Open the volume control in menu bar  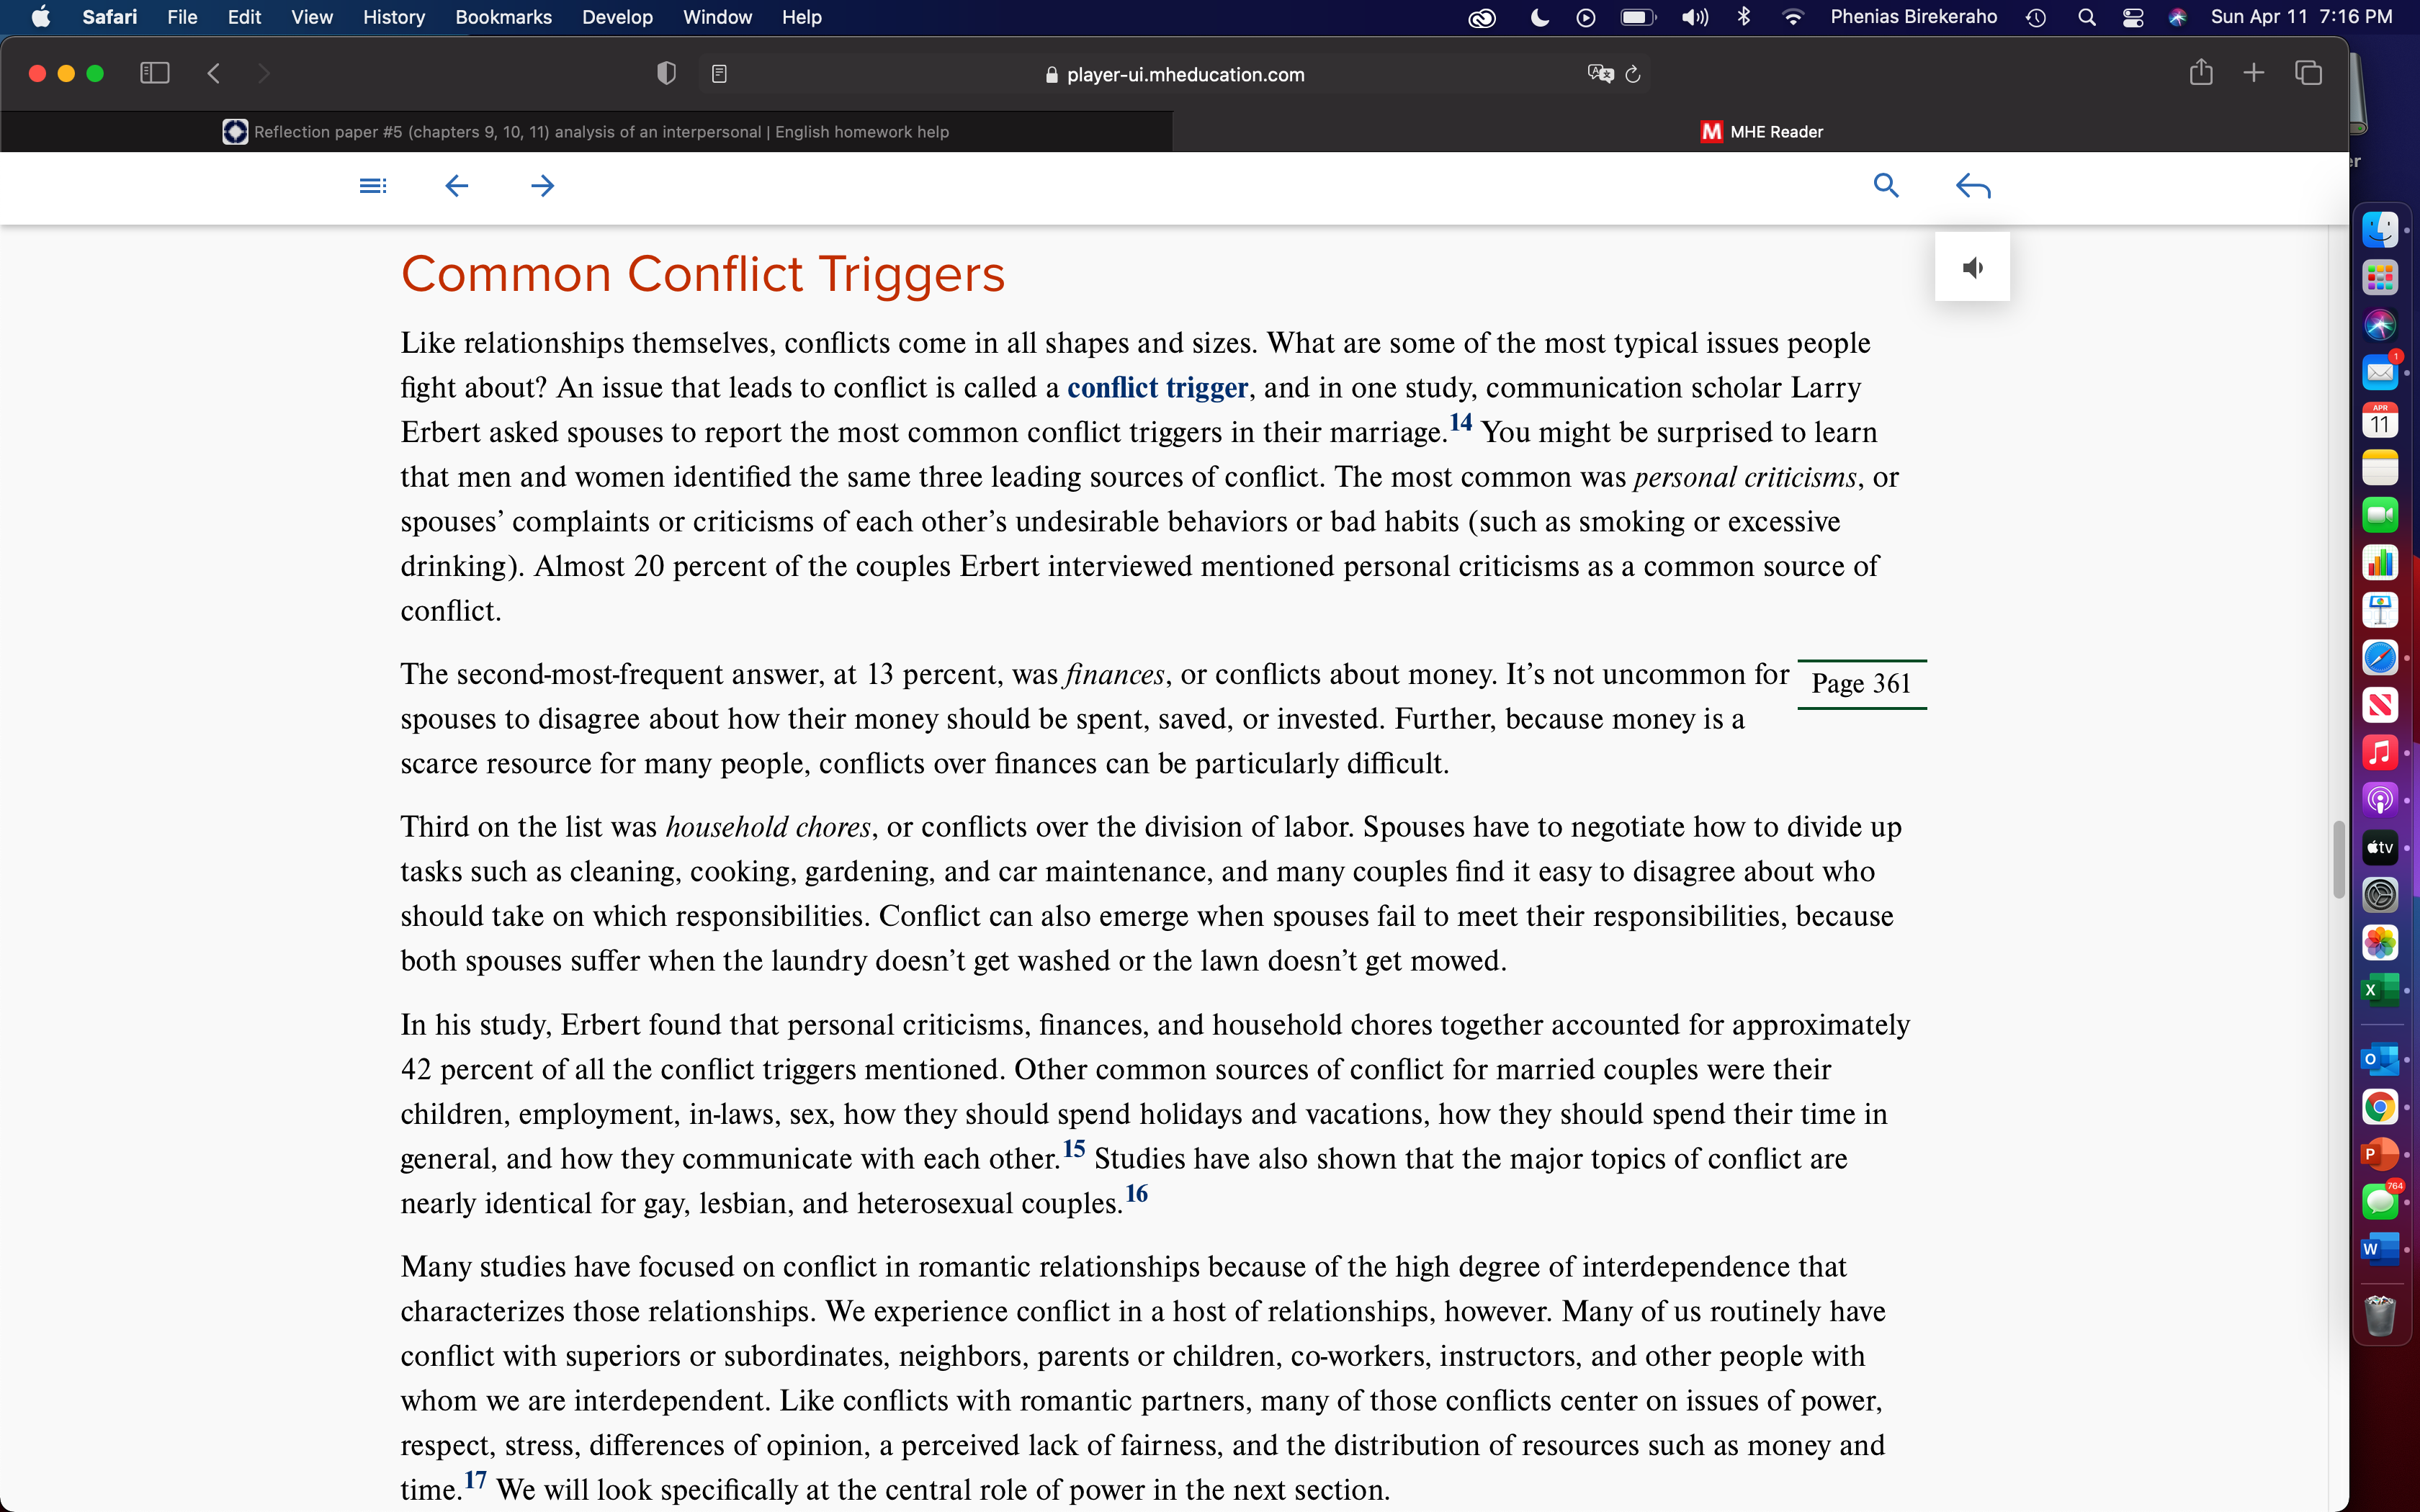pyautogui.click(x=1694, y=17)
